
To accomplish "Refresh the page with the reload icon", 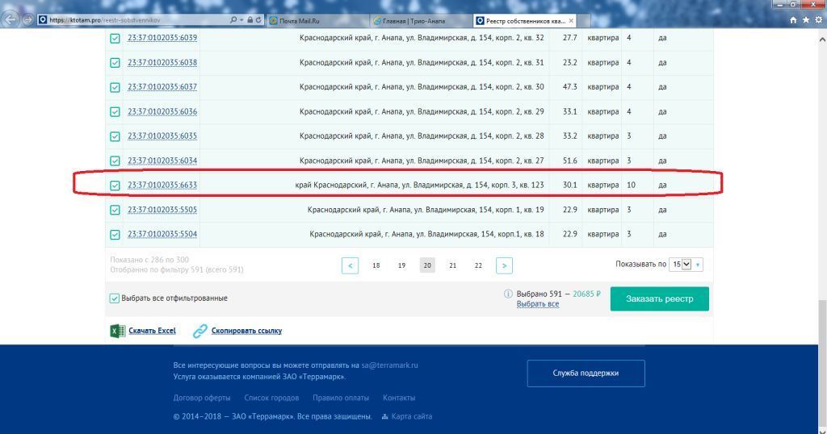I will pos(258,20).
